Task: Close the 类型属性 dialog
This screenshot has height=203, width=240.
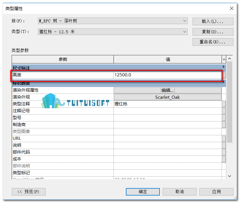Action: (x=232, y=8)
